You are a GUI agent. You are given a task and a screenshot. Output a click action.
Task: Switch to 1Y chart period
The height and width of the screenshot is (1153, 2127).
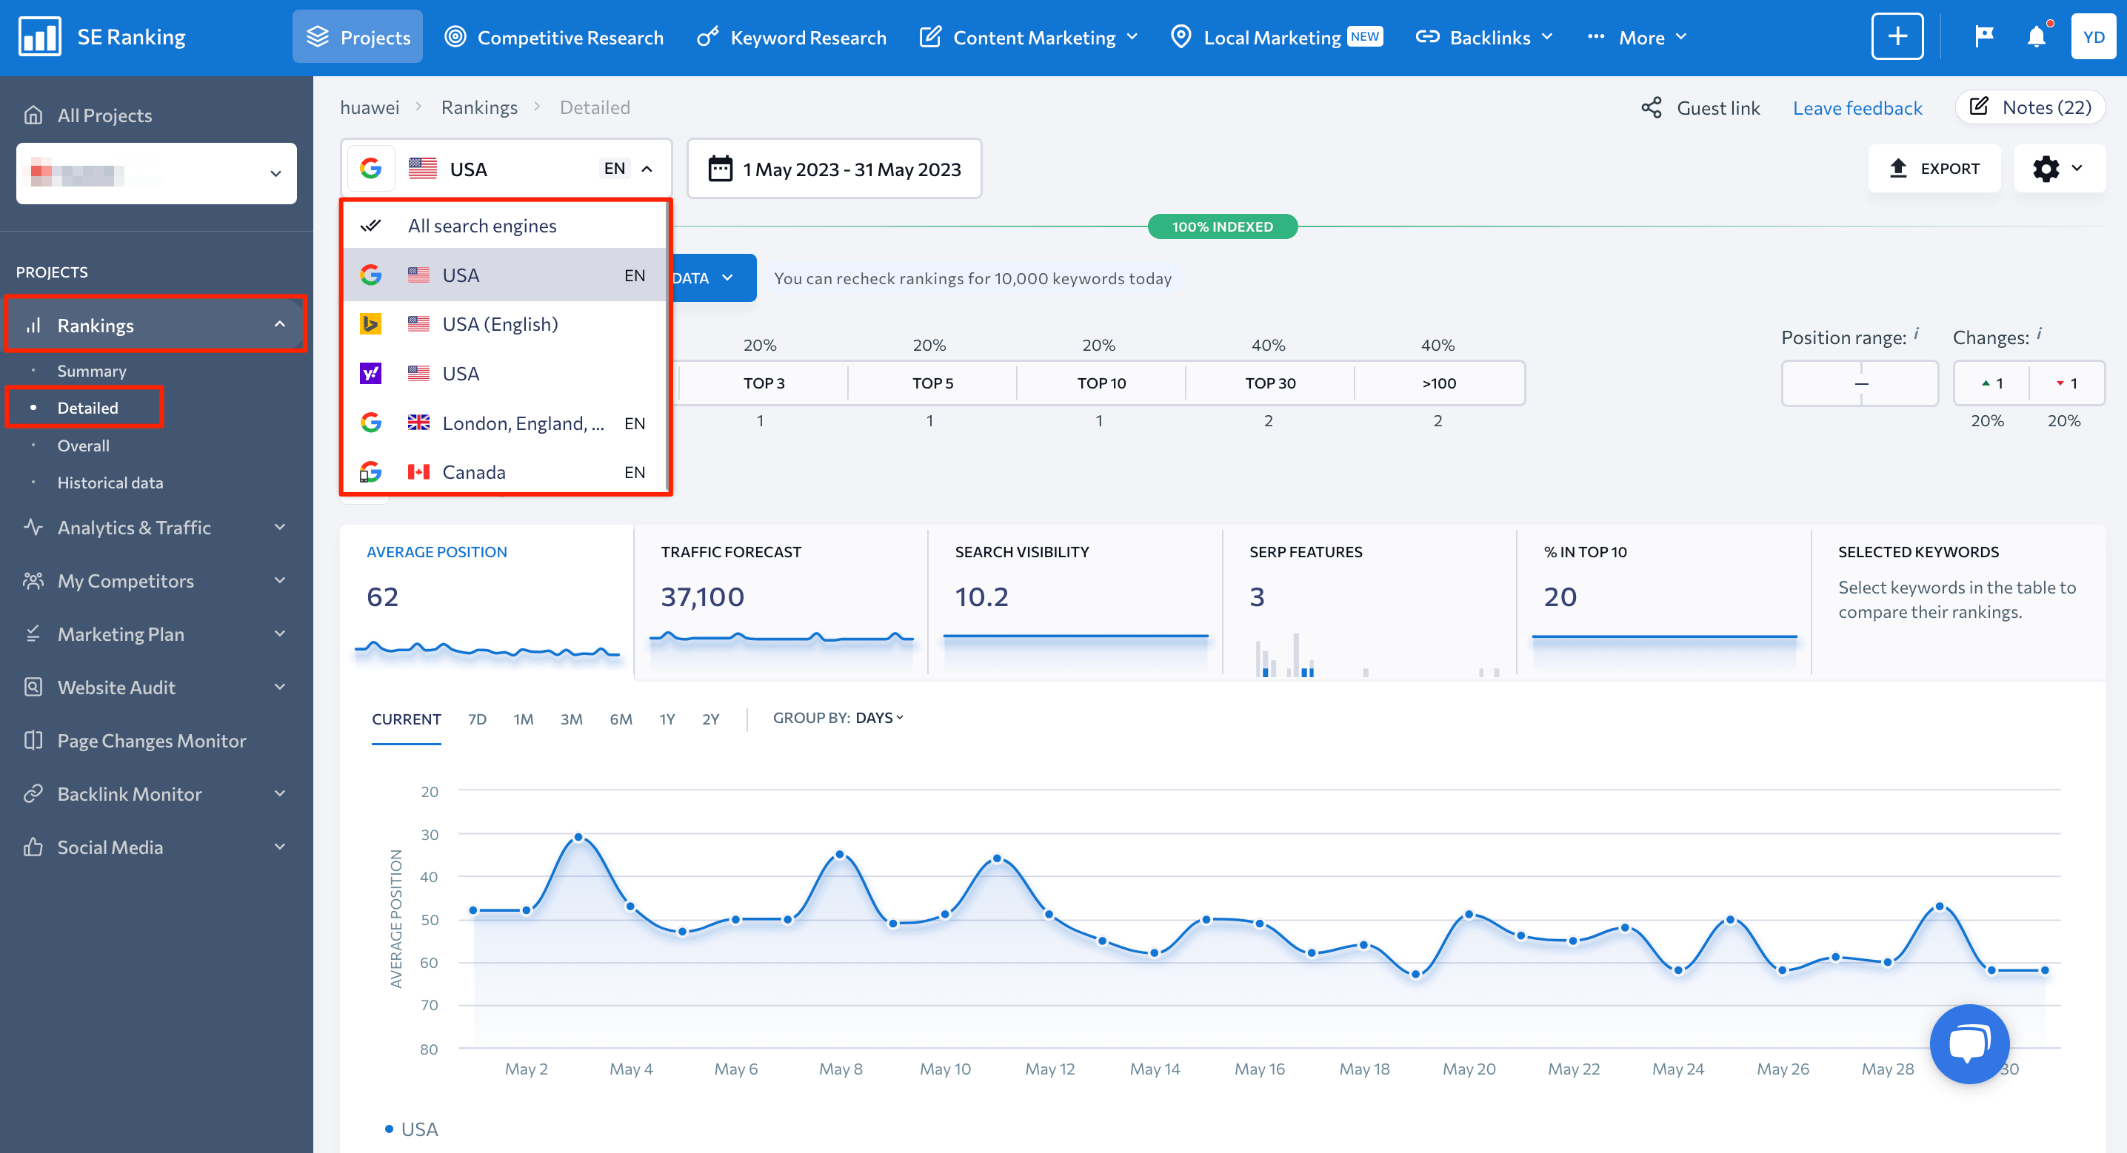coord(667,719)
